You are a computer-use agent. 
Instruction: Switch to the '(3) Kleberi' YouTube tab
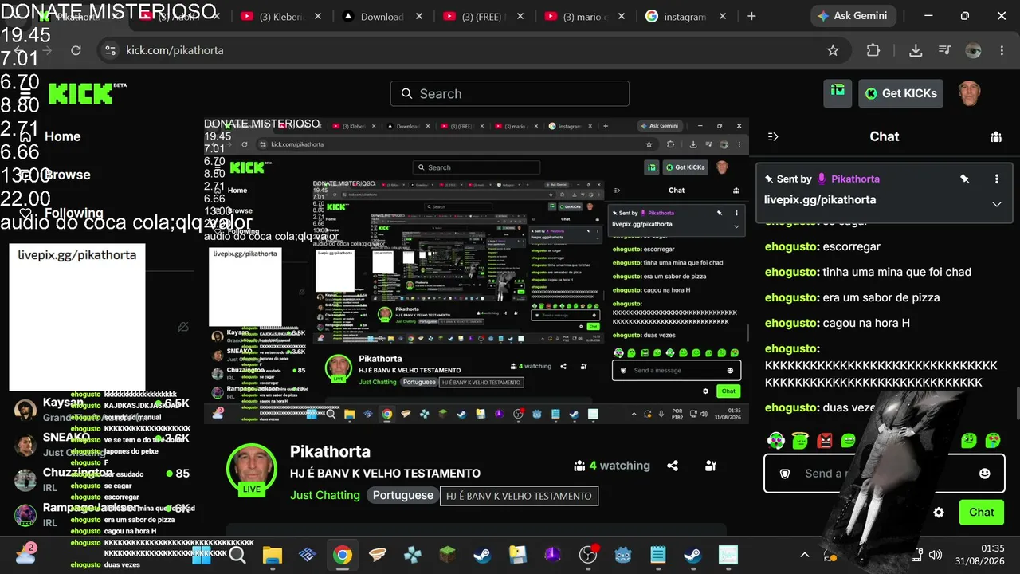[282, 16]
